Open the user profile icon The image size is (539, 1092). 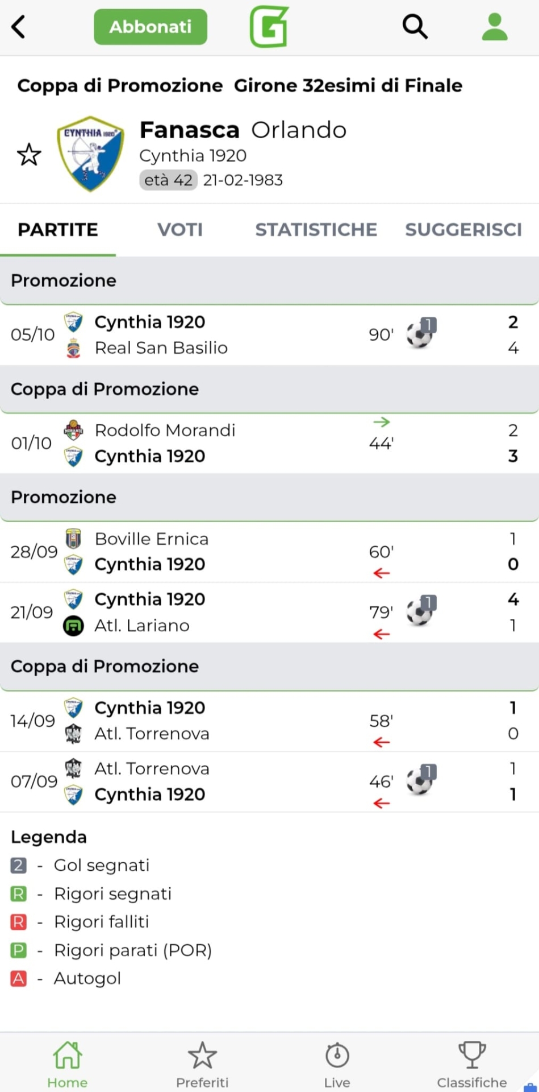[x=494, y=27]
